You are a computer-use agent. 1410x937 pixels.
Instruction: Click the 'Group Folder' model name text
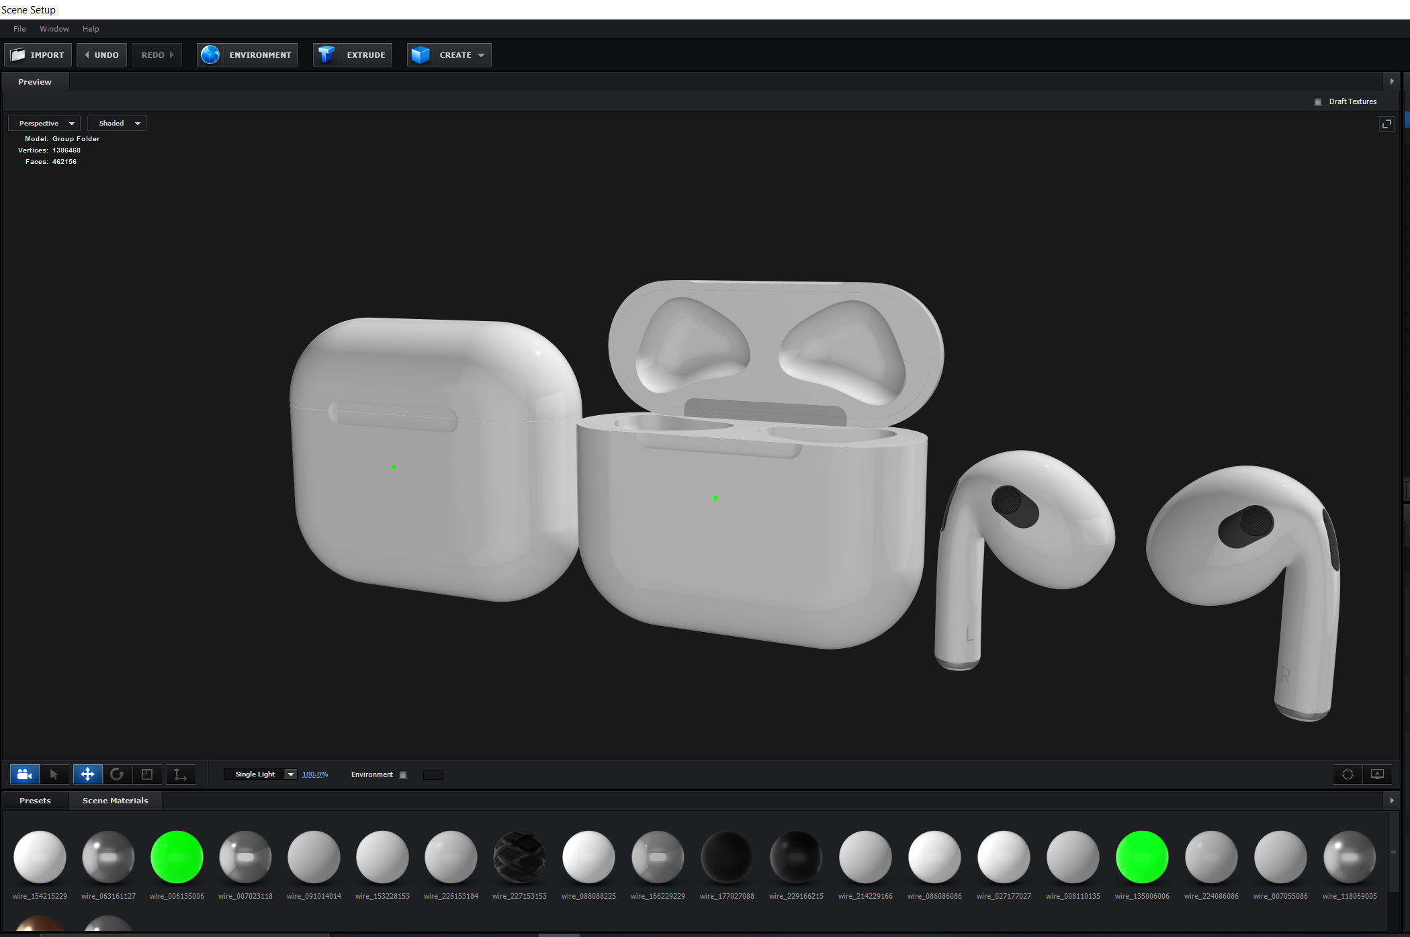click(x=76, y=139)
